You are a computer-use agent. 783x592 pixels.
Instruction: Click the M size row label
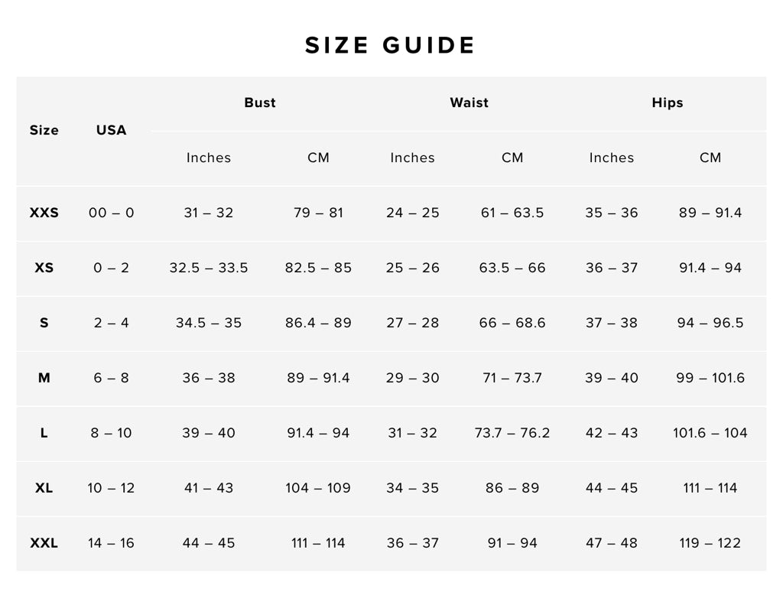44,378
